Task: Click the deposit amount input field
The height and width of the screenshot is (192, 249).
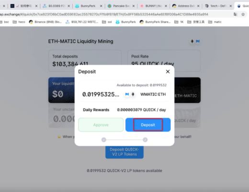Action: click(x=101, y=95)
